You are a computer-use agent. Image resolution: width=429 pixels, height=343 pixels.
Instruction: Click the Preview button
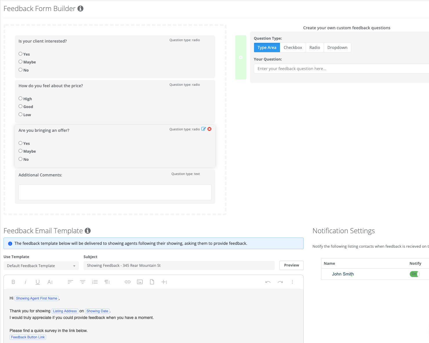coord(291,265)
